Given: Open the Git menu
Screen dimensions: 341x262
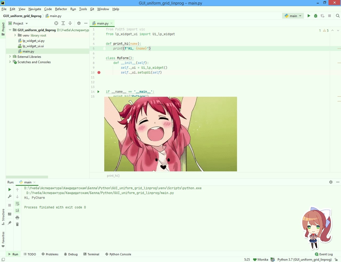Looking at the screenshot, I should pyautogui.click(x=92, y=9).
